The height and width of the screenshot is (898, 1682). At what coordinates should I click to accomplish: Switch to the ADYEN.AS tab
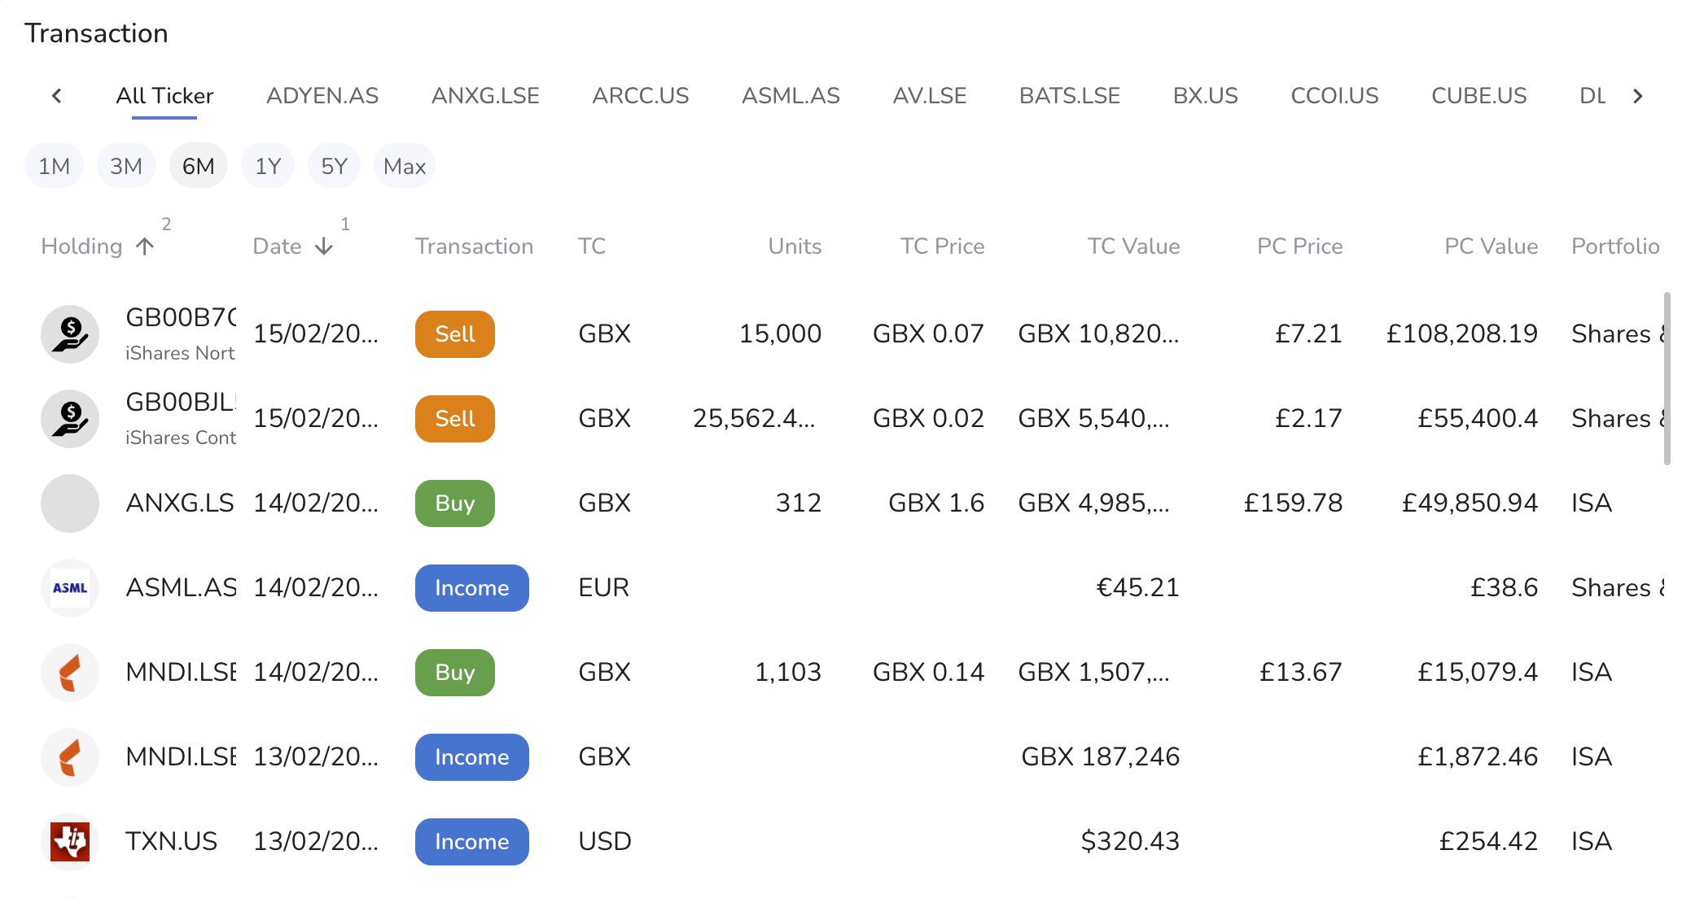point(322,96)
